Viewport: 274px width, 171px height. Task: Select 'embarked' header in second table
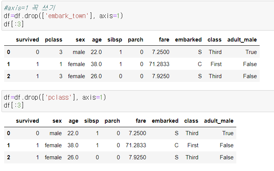165,121
